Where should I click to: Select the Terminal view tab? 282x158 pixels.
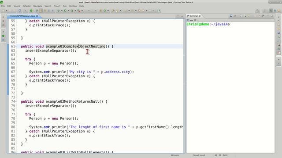[193, 16]
